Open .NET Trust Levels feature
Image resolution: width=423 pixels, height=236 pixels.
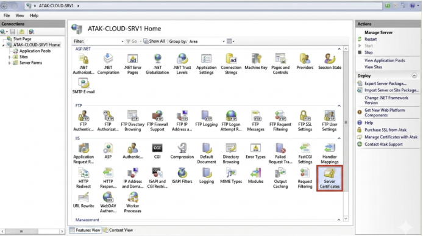(x=182, y=64)
